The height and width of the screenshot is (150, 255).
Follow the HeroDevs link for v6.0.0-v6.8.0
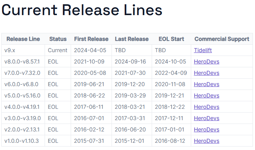(206, 84)
